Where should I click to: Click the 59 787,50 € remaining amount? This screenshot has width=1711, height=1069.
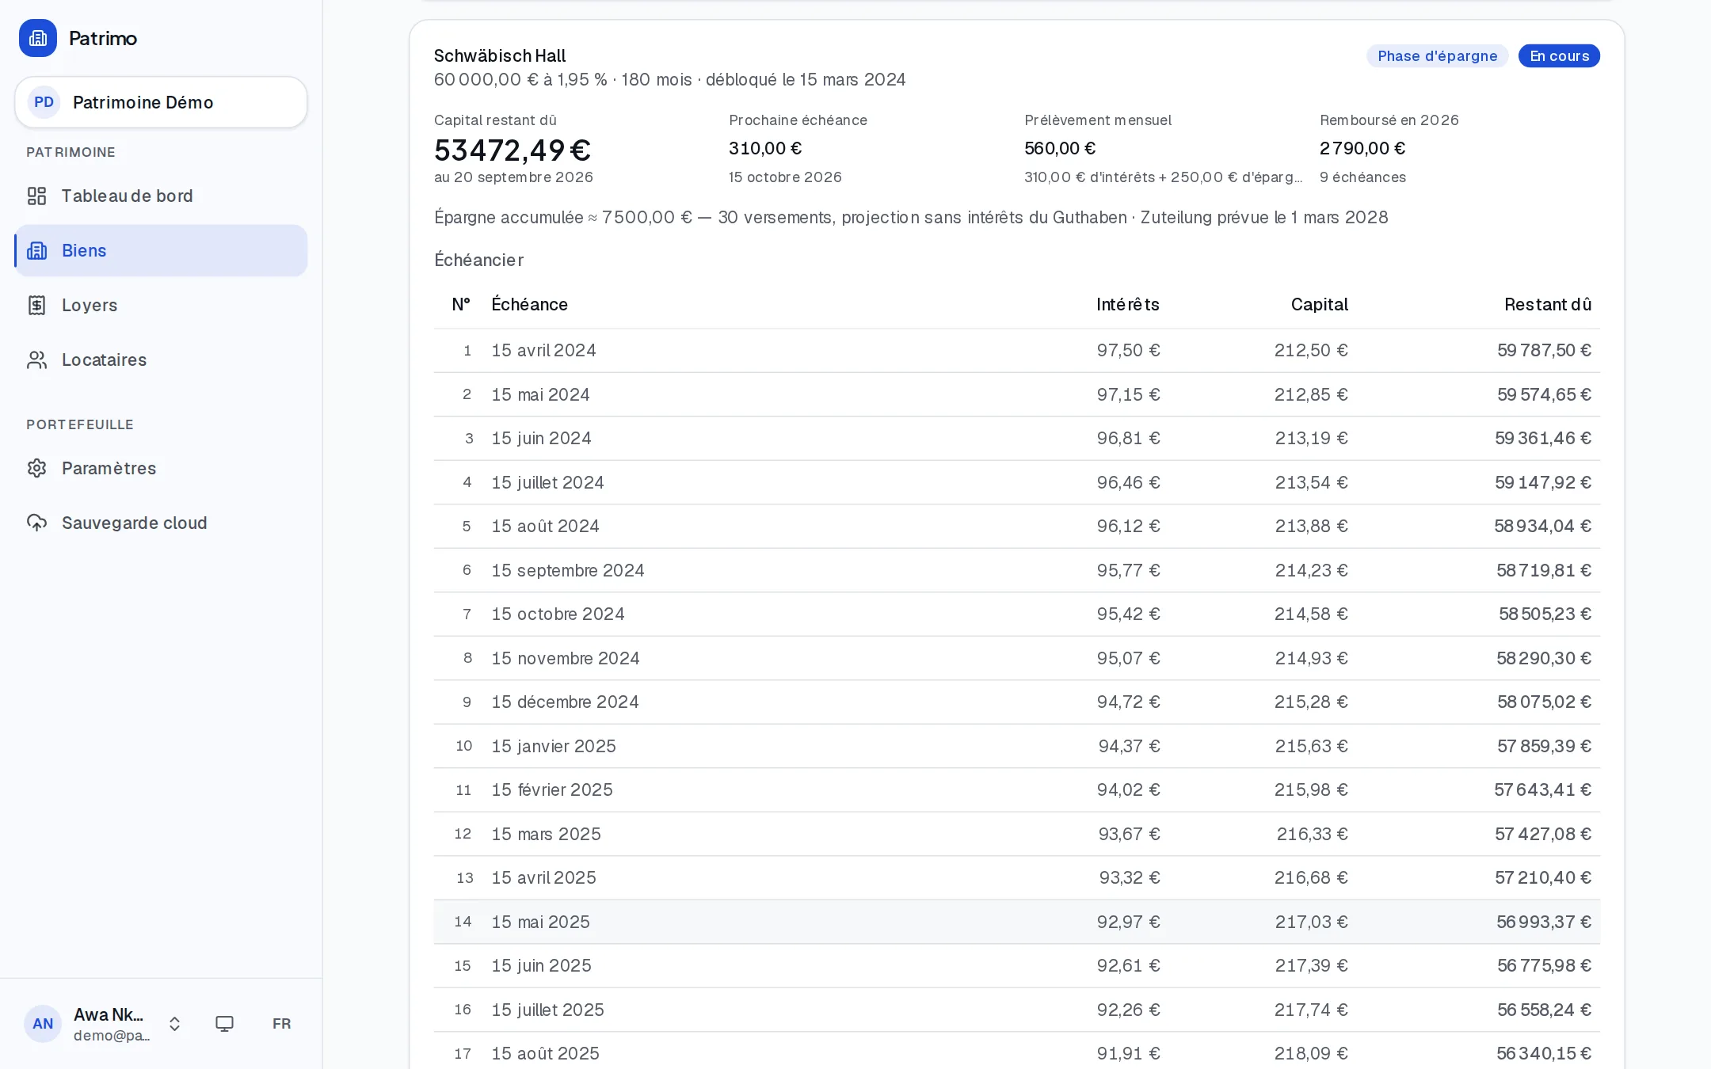tap(1544, 350)
